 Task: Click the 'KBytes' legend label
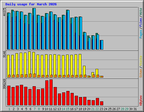(x=141, y=101)
